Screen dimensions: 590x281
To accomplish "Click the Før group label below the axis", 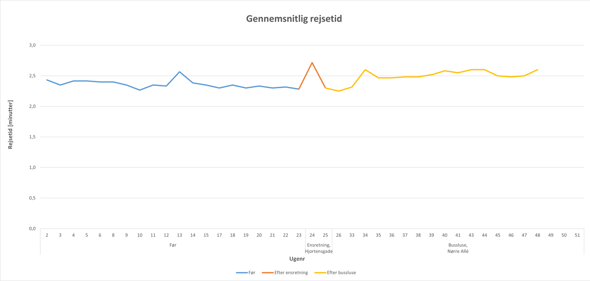I will coord(173,245).
